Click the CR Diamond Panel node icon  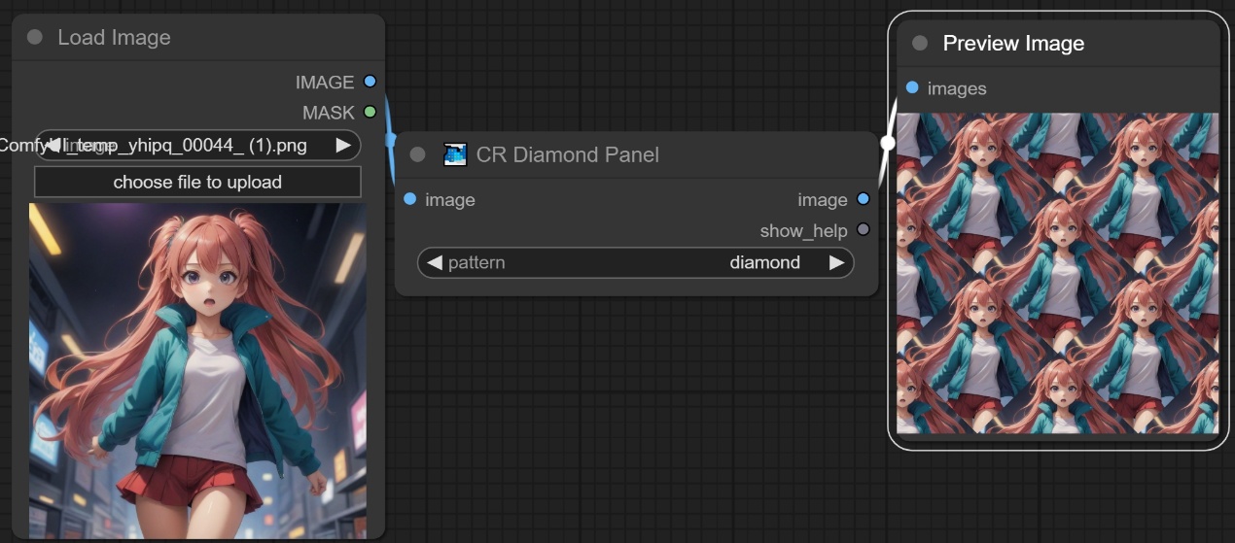pos(455,154)
